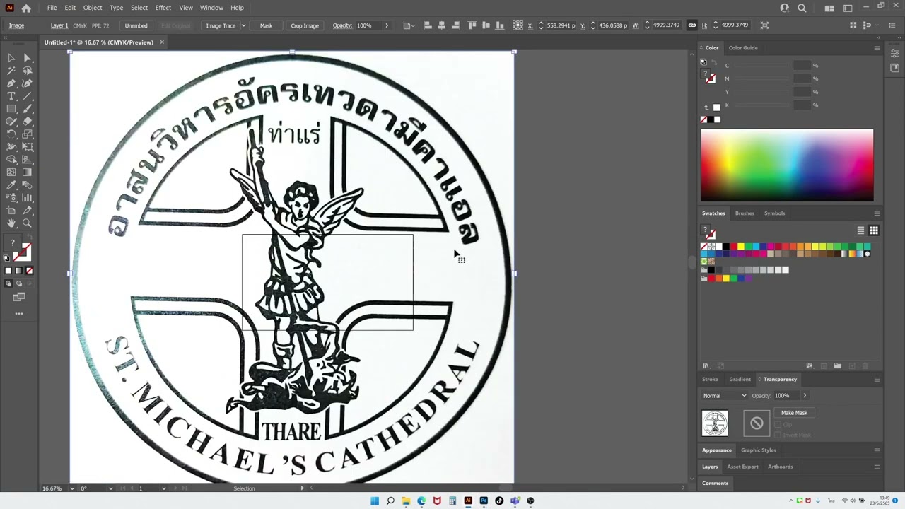The height and width of the screenshot is (509, 905).
Task: Pick the yellow swatch in Swatches panel
Action: pos(741,247)
